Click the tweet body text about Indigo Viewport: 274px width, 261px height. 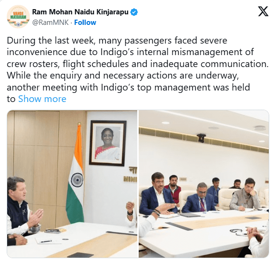coord(137,69)
